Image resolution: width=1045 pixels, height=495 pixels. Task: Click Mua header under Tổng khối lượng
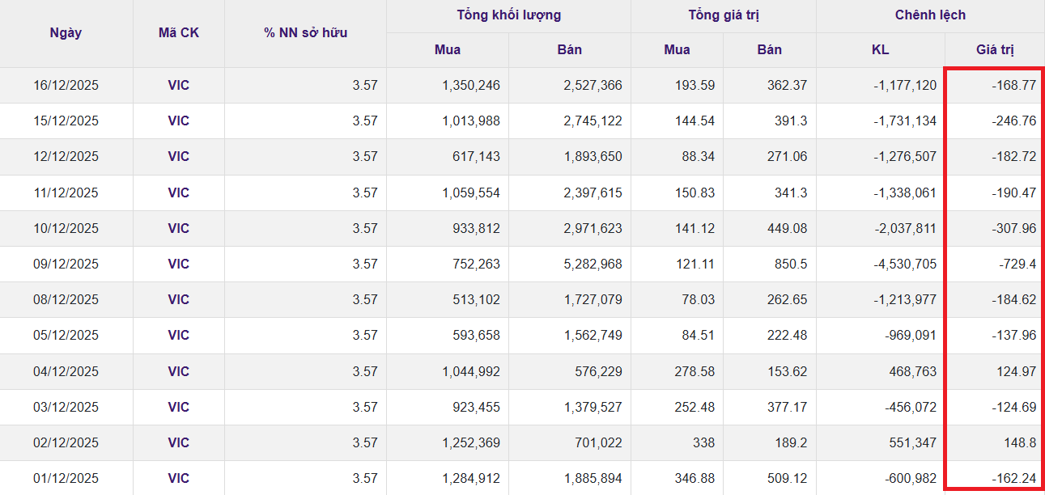point(448,49)
